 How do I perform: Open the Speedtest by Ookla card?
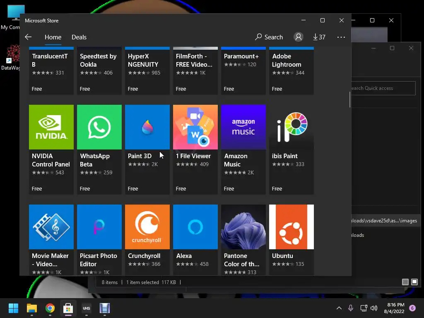pos(99,71)
